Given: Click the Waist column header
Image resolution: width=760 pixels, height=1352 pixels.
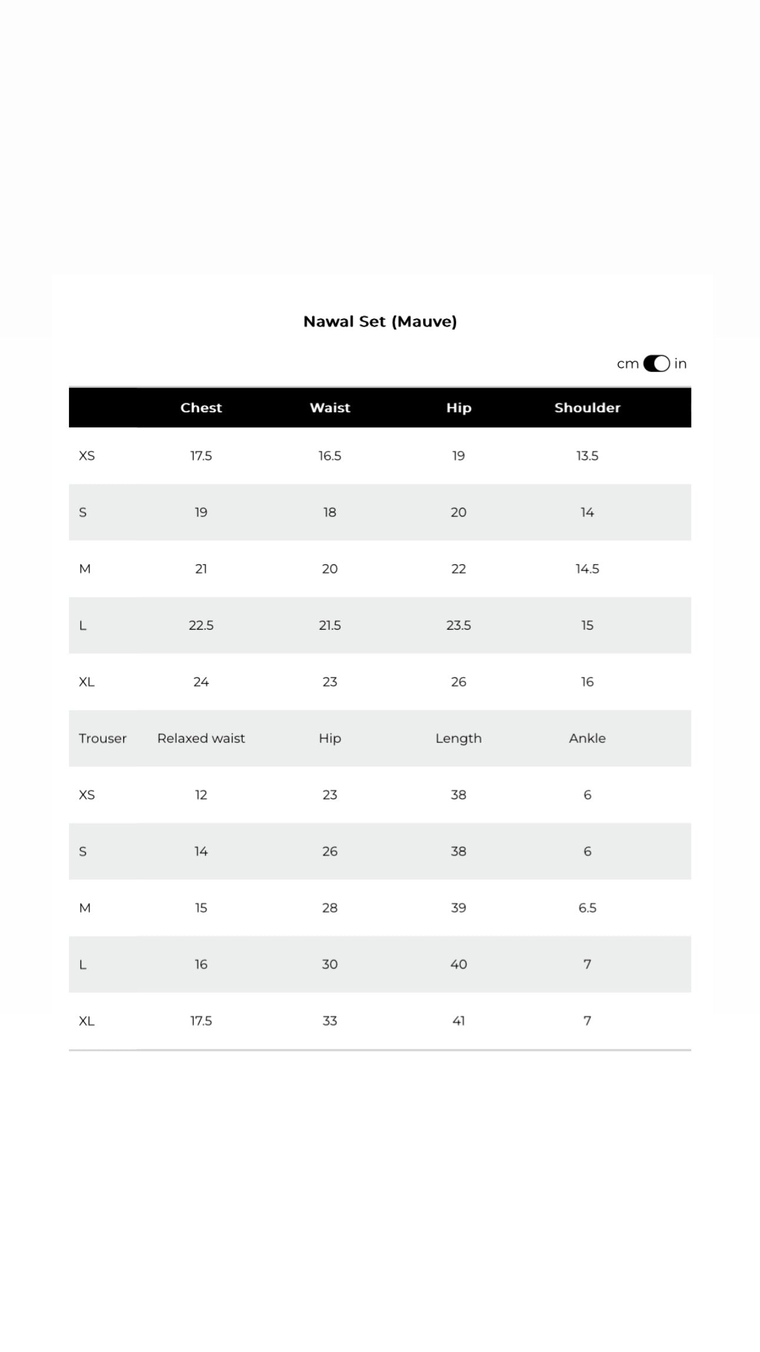Looking at the screenshot, I should [330, 407].
